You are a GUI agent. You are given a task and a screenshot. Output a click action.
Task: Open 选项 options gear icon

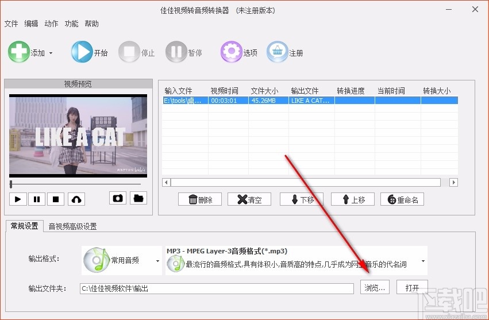[231, 52]
